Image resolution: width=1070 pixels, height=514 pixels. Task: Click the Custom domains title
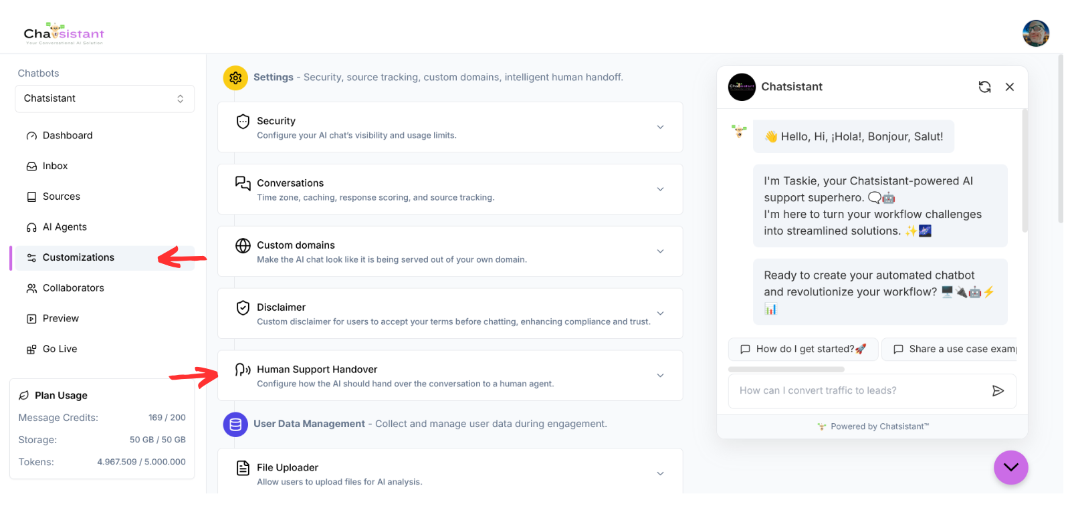(296, 245)
